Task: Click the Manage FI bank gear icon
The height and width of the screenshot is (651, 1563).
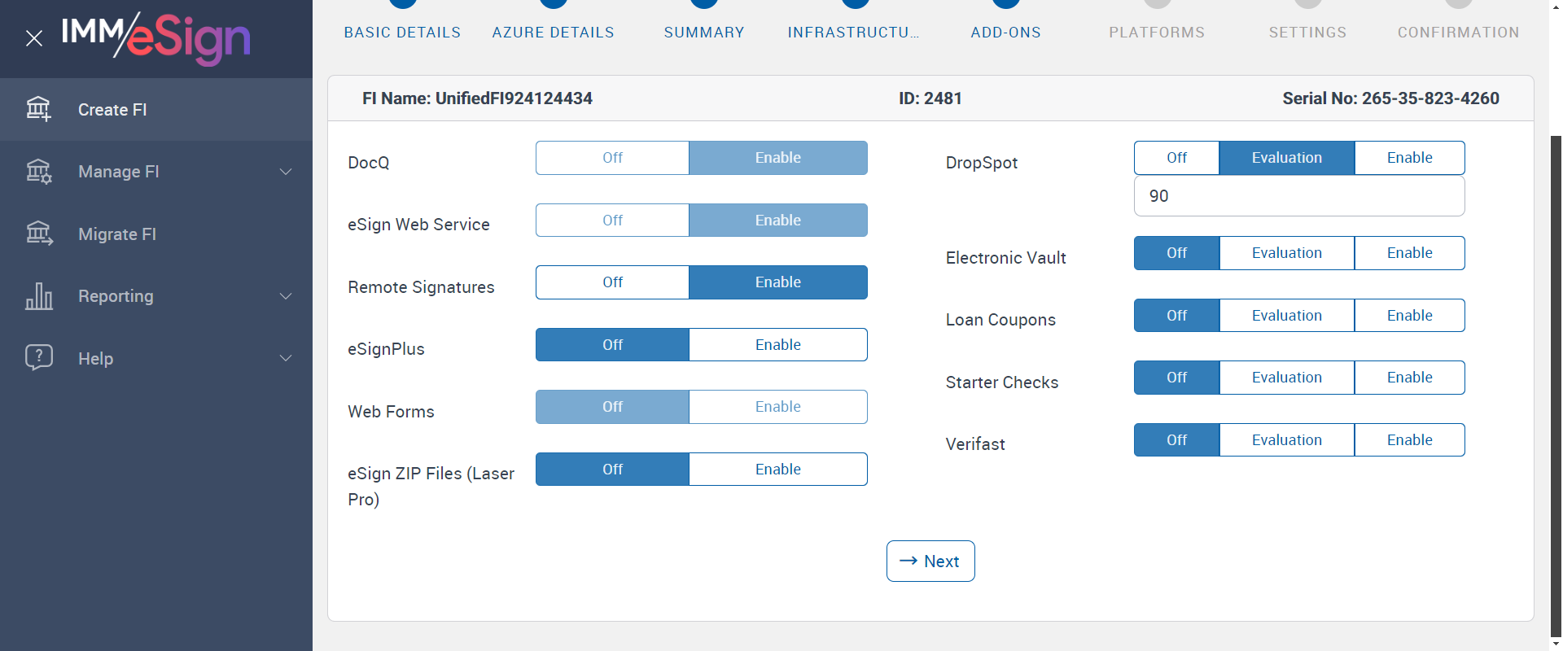Action: pyautogui.click(x=38, y=172)
